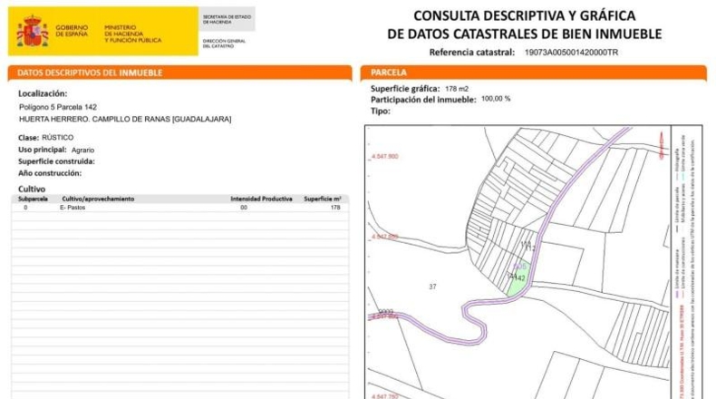Select 'HUERTA HERRERO. CAMPILLO DE RANAS [GUADALAJARA]'
The height and width of the screenshot is (399, 716).
point(125,120)
